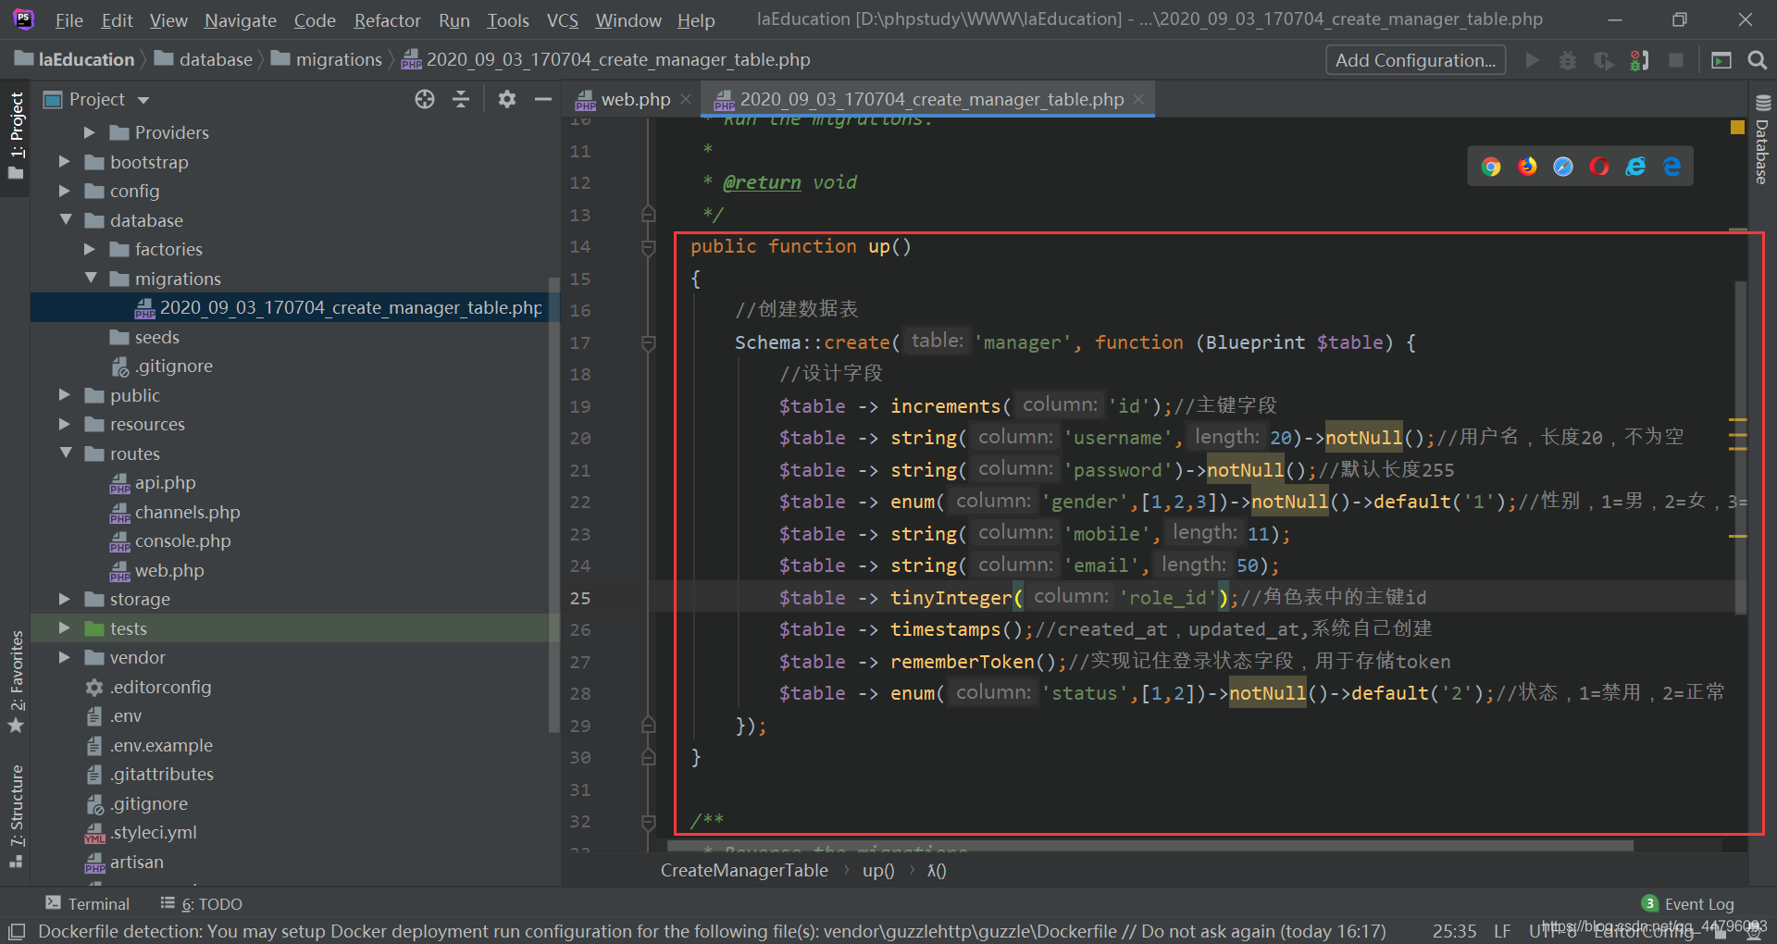Close the create_manager_table.php tab
1777x944 pixels.
(x=1138, y=99)
